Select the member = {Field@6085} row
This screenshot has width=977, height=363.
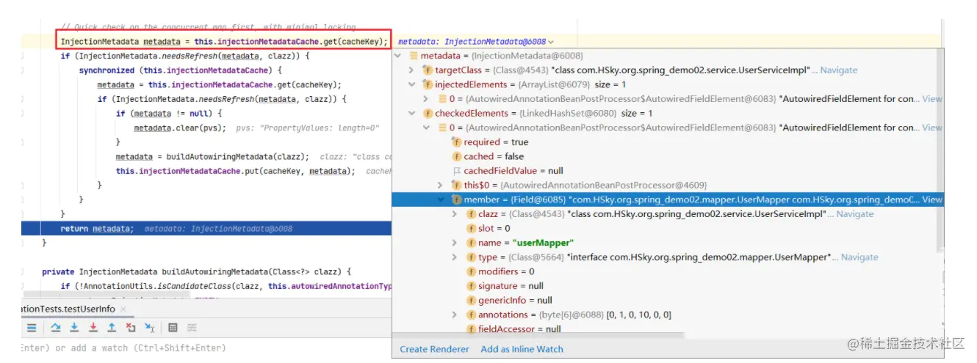click(667, 199)
